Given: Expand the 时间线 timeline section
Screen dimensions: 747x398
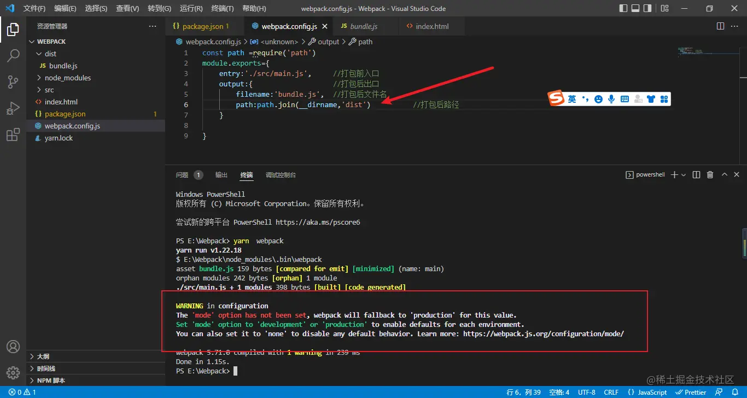Looking at the screenshot, I should pyautogui.click(x=96, y=368).
